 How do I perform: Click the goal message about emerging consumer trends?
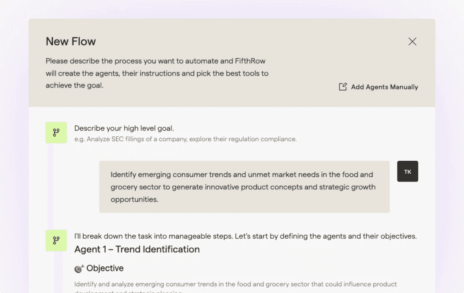pyautogui.click(x=244, y=187)
